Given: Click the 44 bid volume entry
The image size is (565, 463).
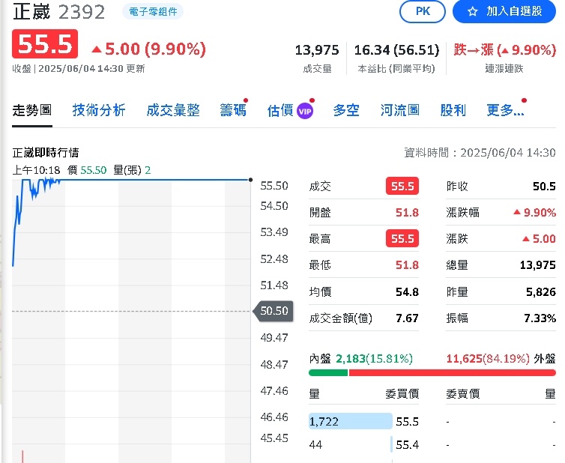Looking at the screenshot, I should 315,444.
